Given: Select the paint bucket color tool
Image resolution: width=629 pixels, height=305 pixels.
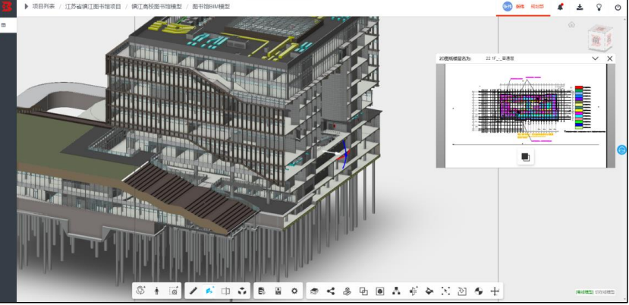Looking at the screenshot, I should click(x=429, y=291).
